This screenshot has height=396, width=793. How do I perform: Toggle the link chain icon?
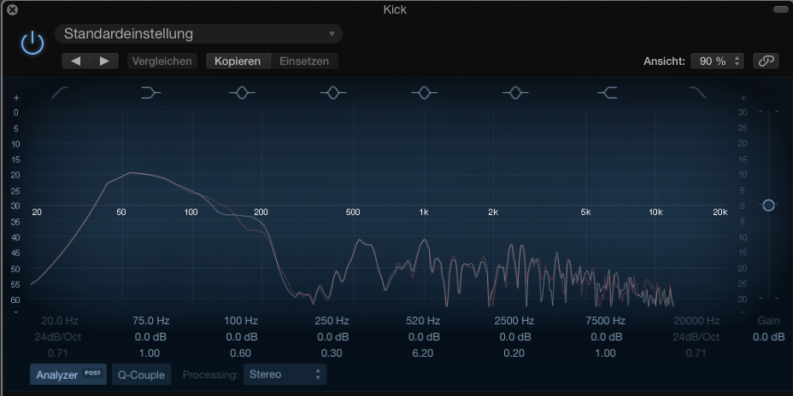[x=766, y=61]
